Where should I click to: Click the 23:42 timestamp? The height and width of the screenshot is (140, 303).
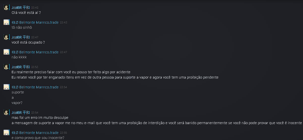coord(35,8)
